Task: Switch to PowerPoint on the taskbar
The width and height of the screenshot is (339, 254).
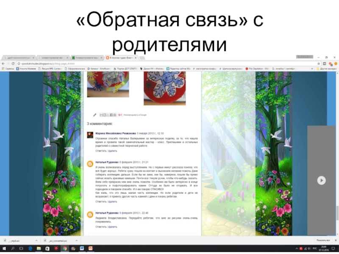Action: pos(91,248)
